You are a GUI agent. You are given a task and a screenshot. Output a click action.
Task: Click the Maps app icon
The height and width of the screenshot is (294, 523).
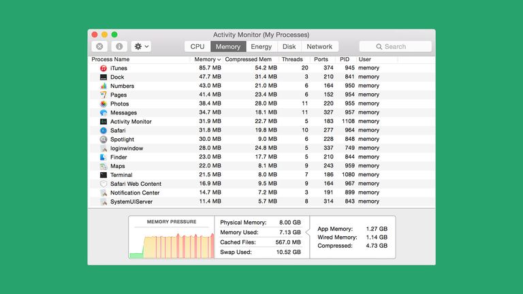[104, 166]
